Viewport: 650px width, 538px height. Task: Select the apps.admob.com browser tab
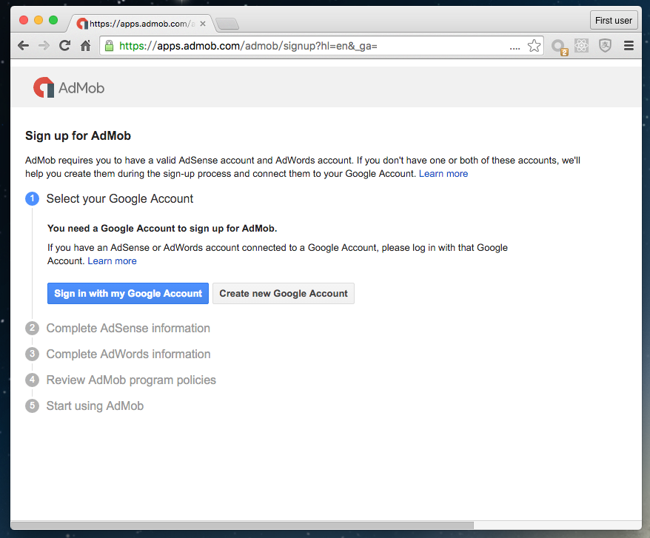point(141,24)
